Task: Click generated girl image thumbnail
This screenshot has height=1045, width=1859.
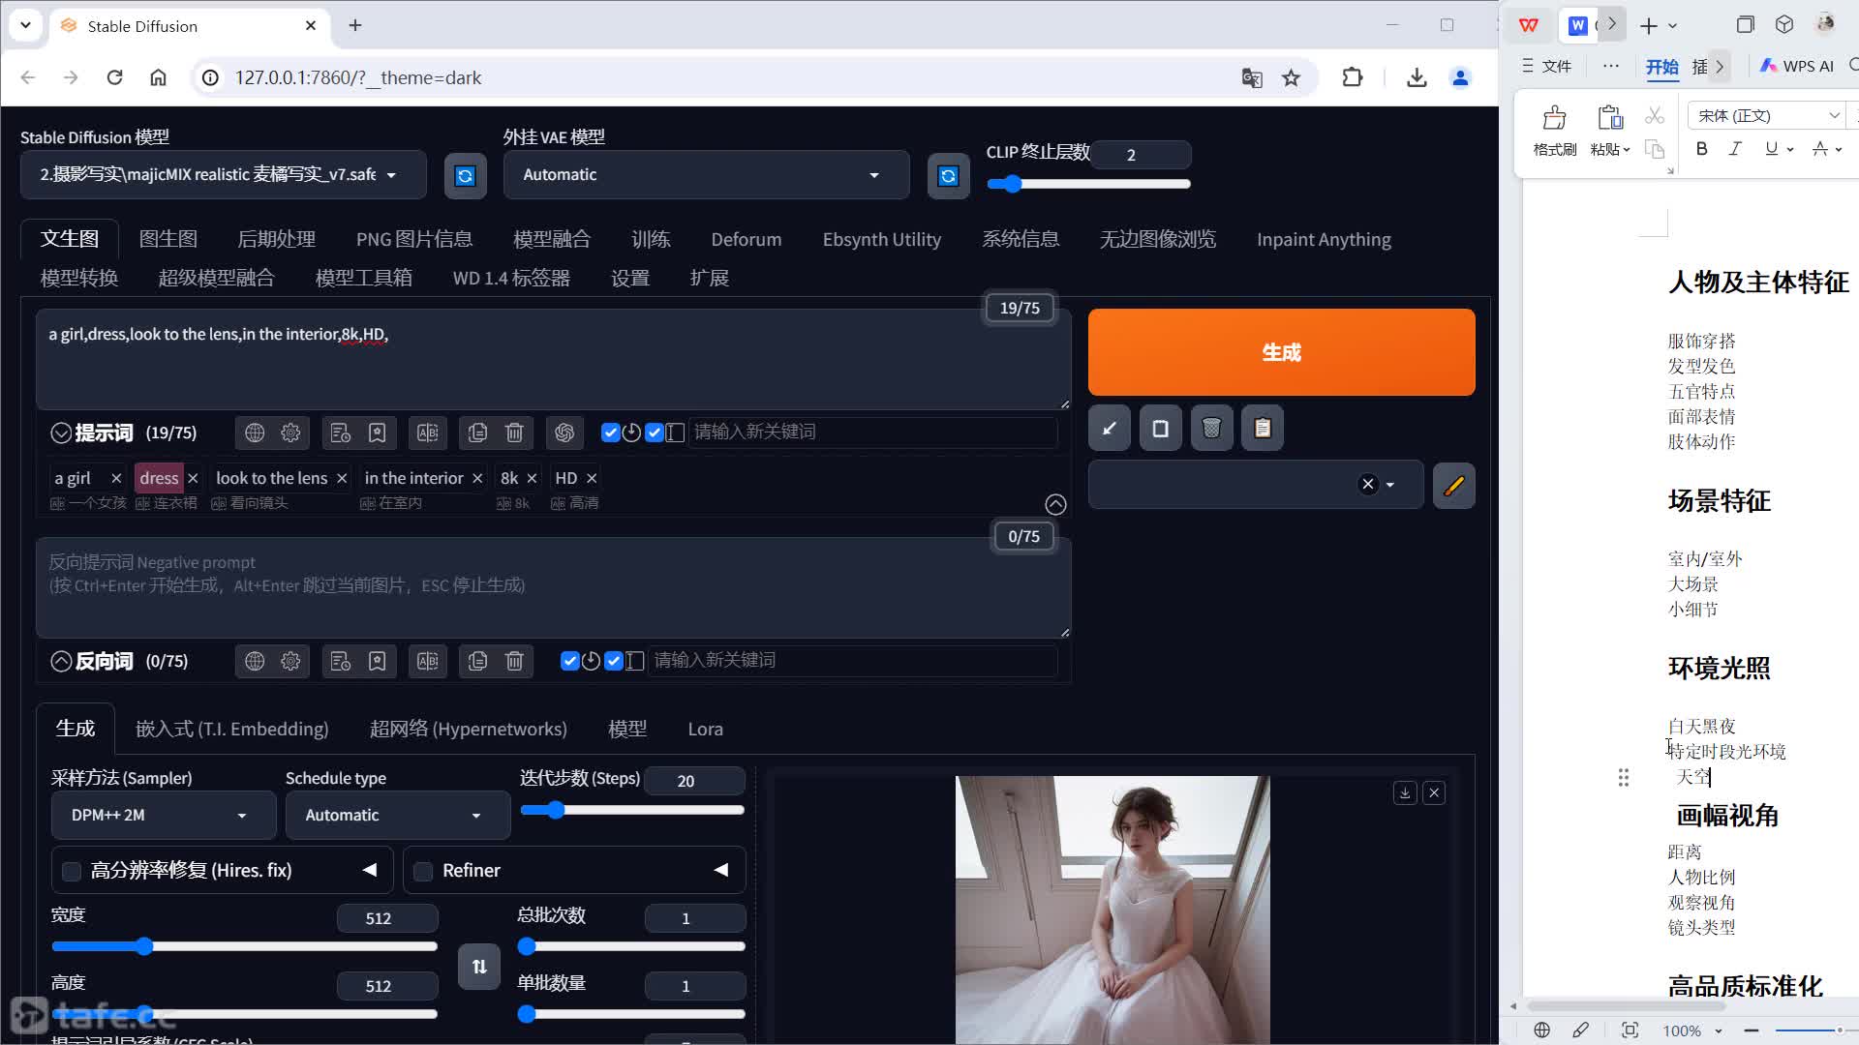Action: [1112, 910]
